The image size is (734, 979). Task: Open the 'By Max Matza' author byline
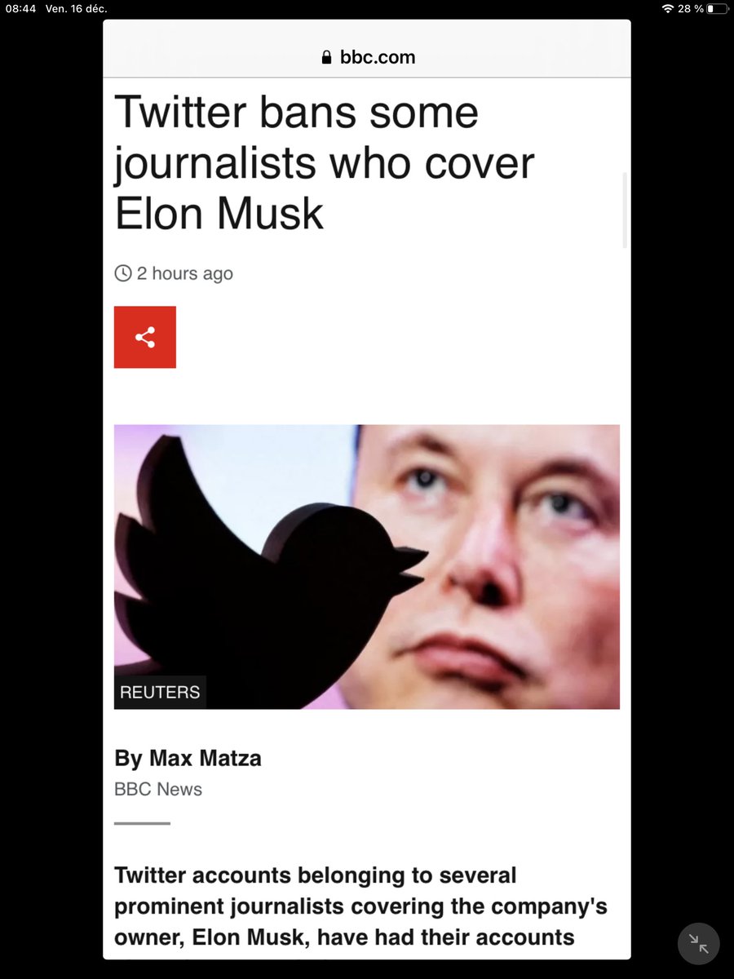tap(188, 758)
